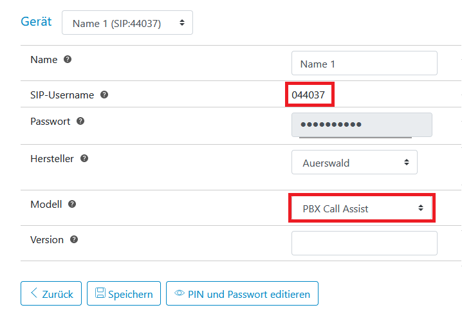Click the floppy disk icon on Speichern
462x312 pixels.
100,293
